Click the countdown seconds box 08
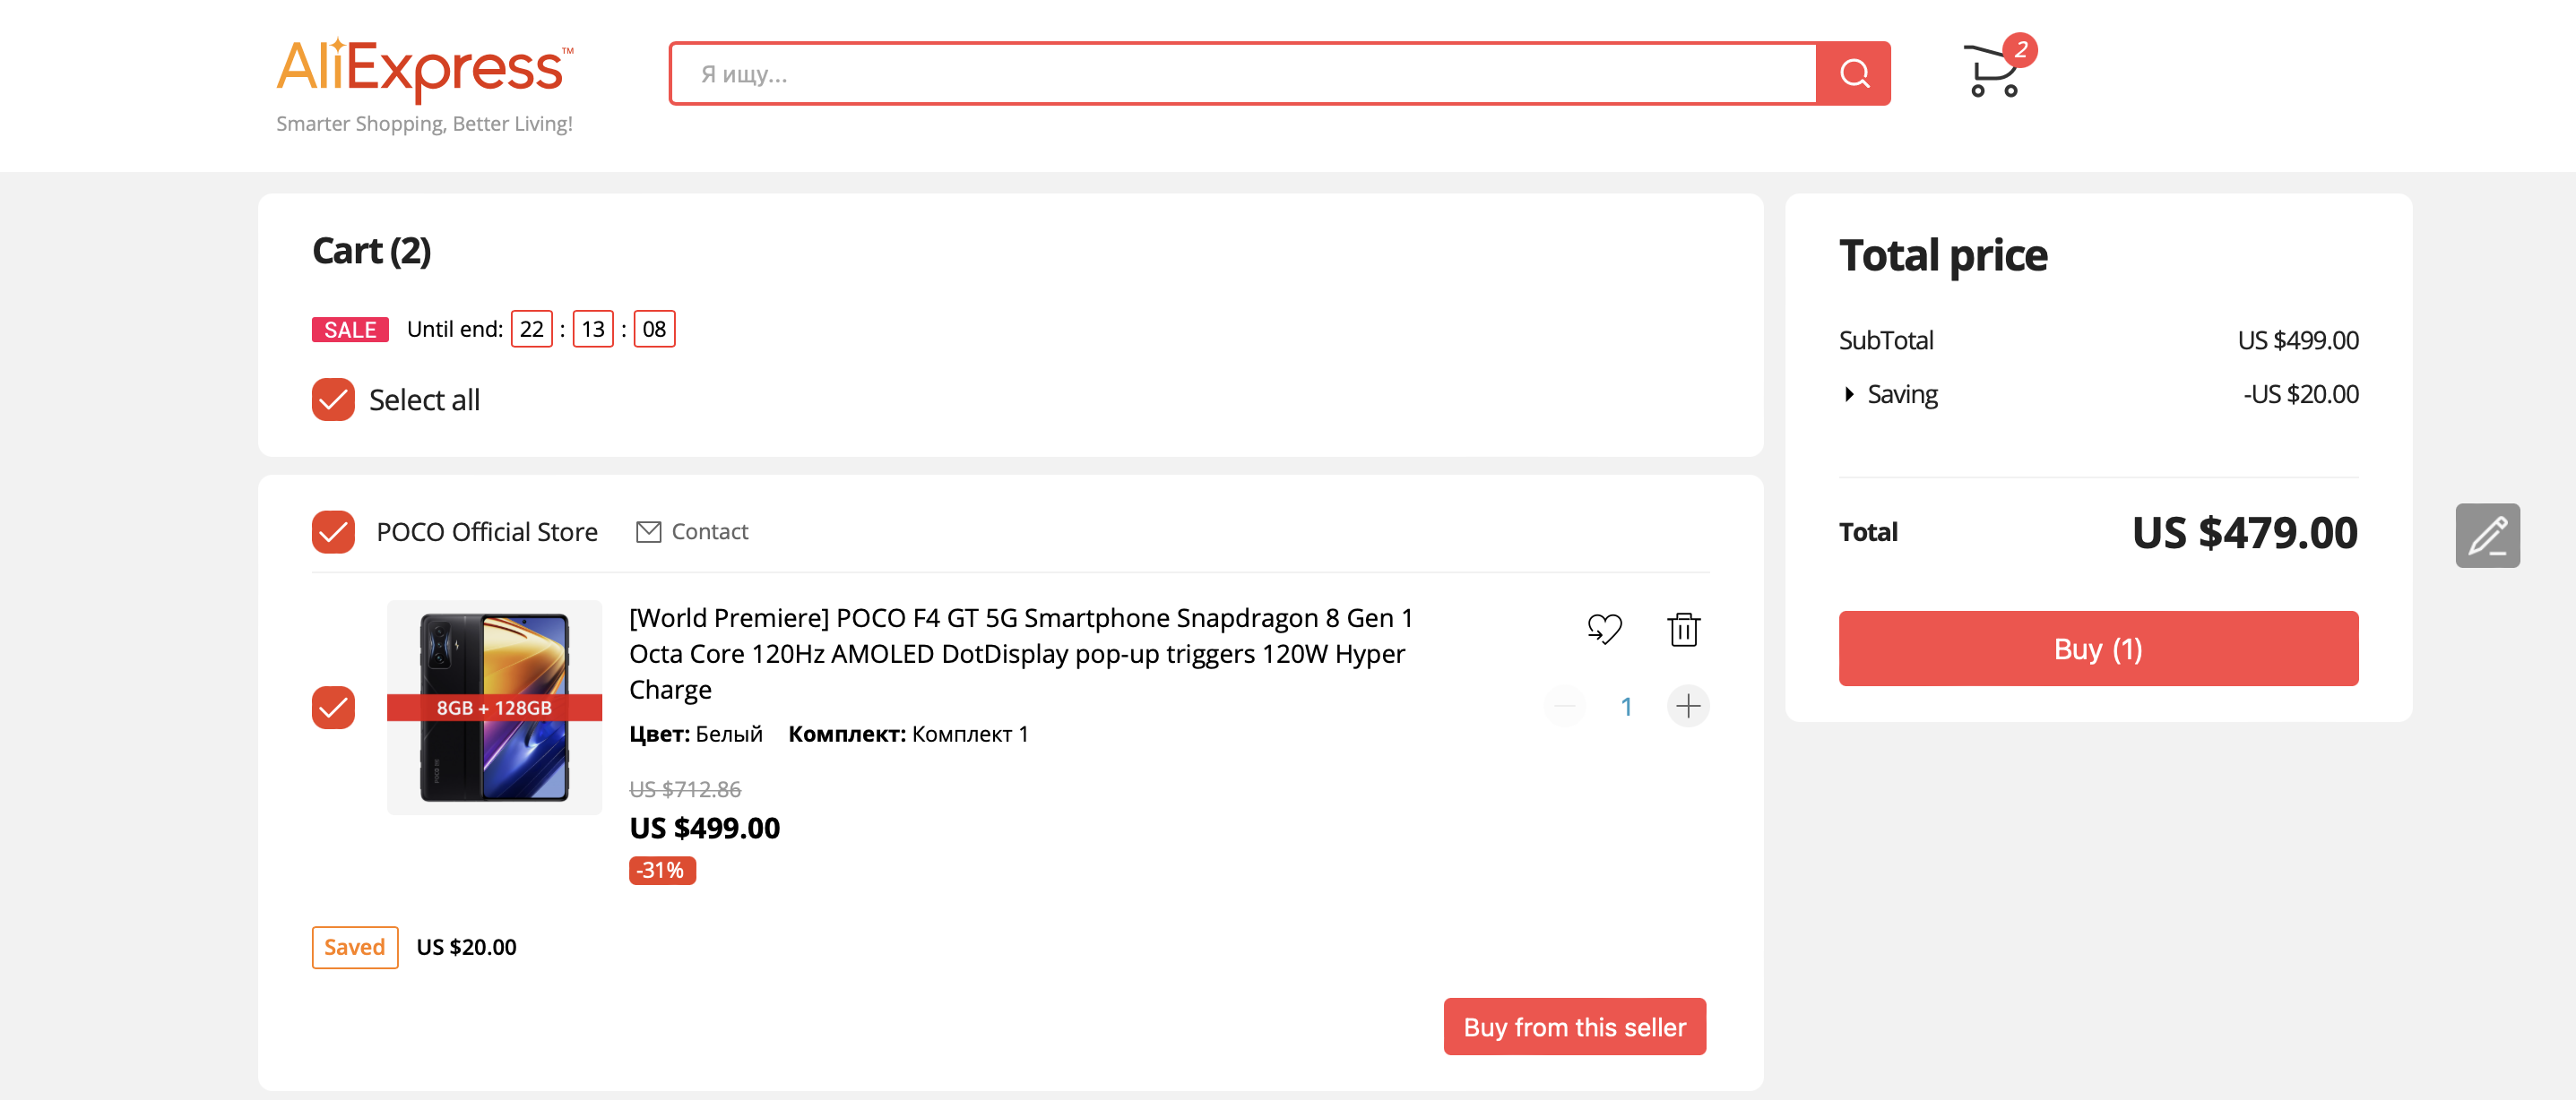The height and width of the screenshot is (1100, 2576). tap(654, 329)
